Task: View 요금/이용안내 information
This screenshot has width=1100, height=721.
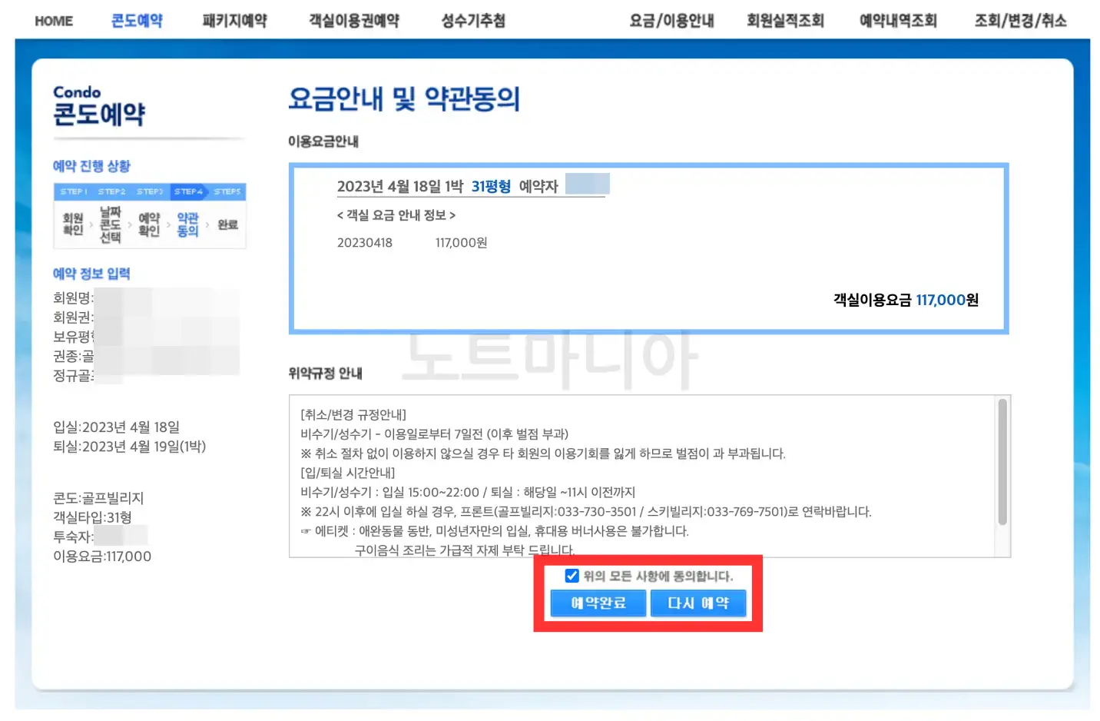Action: tap(671, 21)
